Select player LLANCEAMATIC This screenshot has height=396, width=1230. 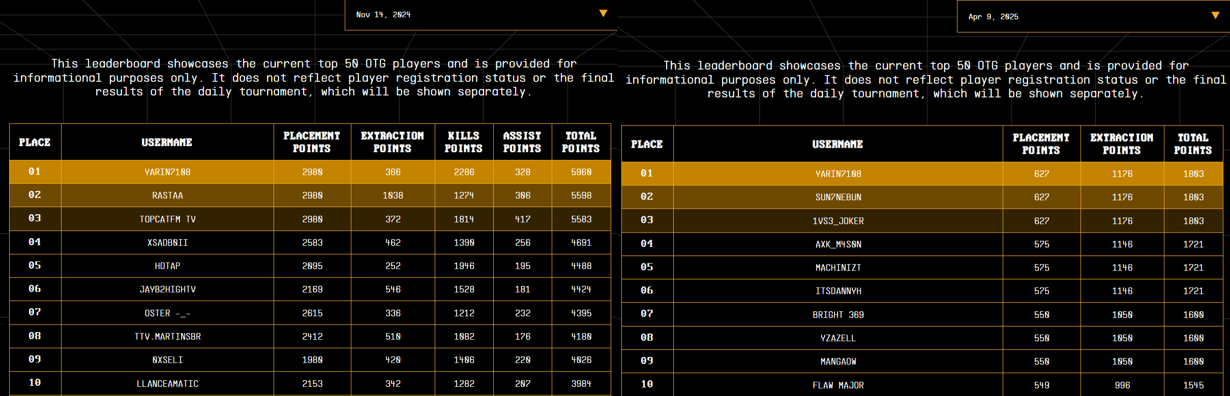coord(167,384)
